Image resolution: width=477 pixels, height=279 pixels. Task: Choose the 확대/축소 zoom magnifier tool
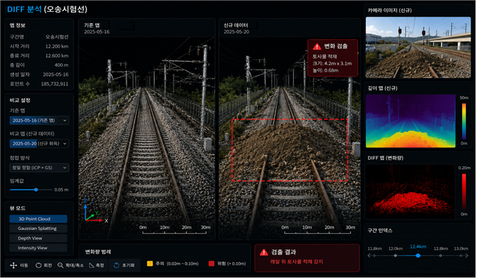61,266
